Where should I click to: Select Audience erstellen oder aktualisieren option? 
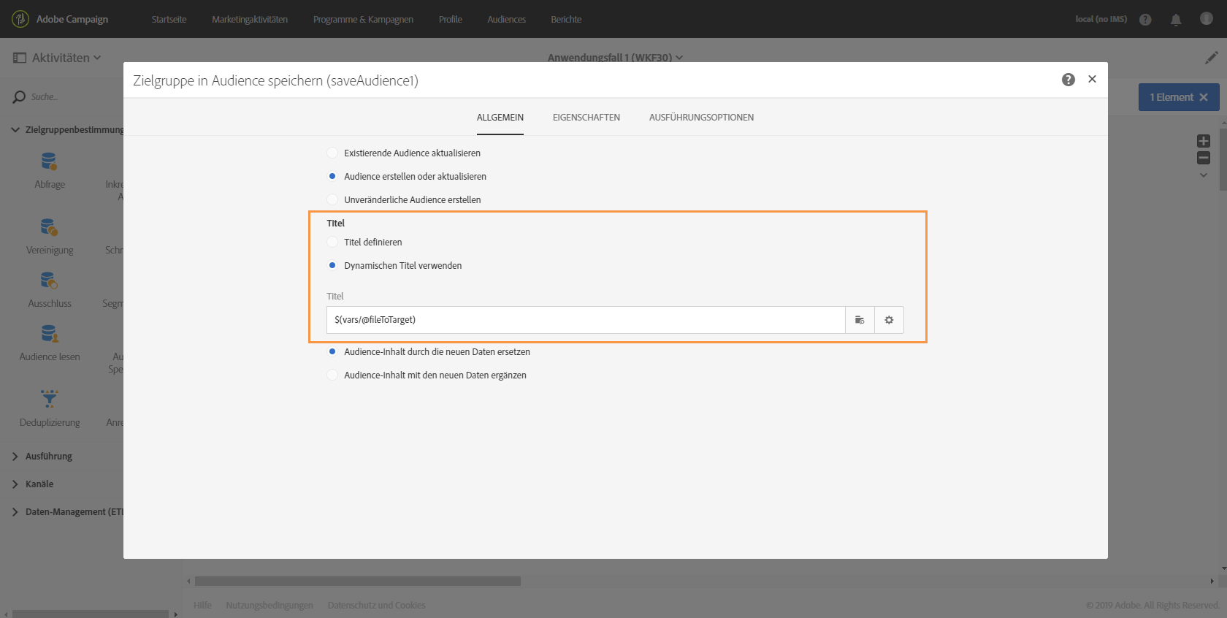(x=332, y=176)
